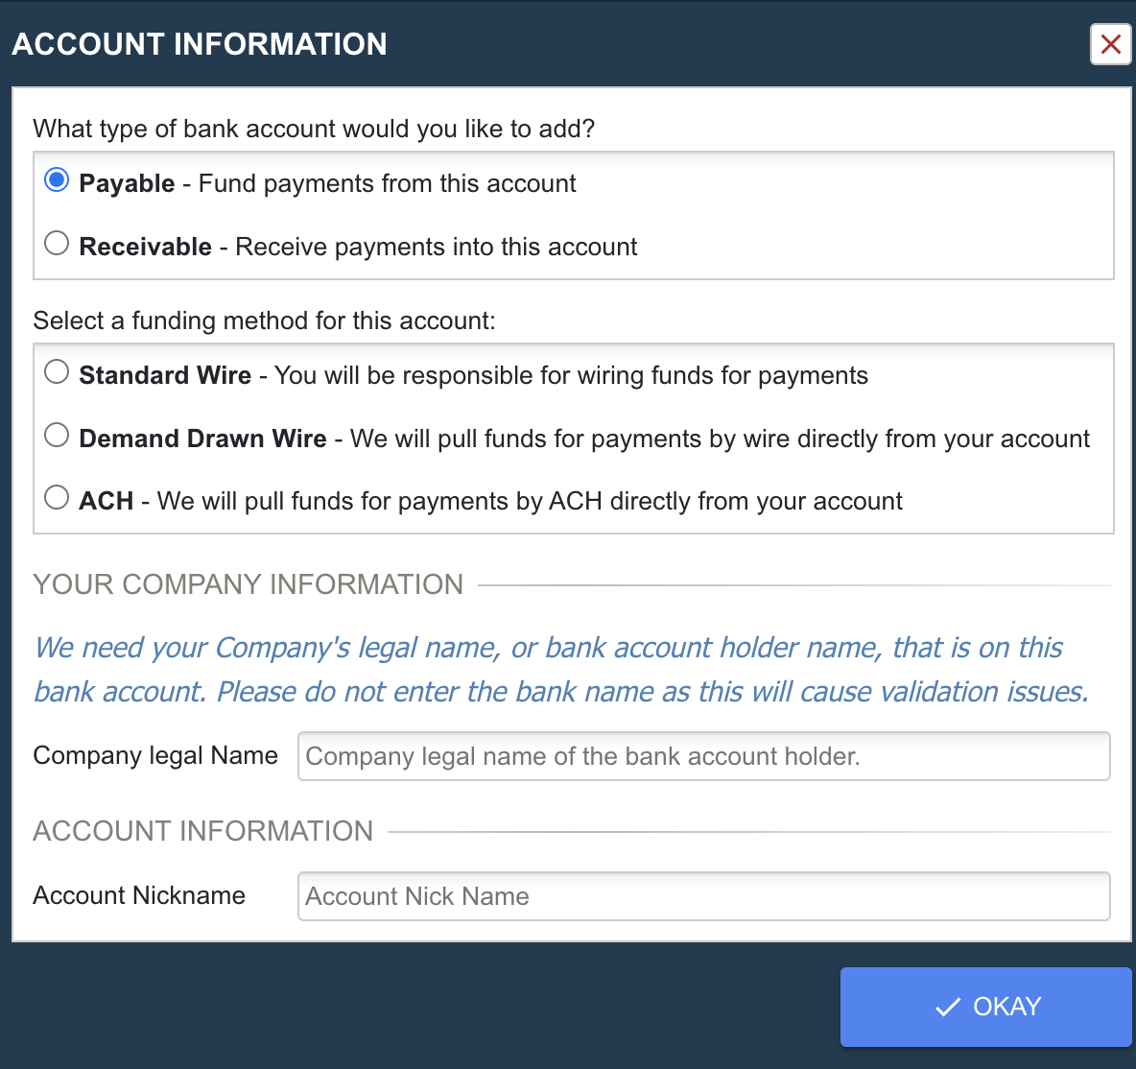Image resolution: width=1136 pixels, height=1069 pixels.
Task: Select Standard Wire funding method
Action: tap(57, 372)
